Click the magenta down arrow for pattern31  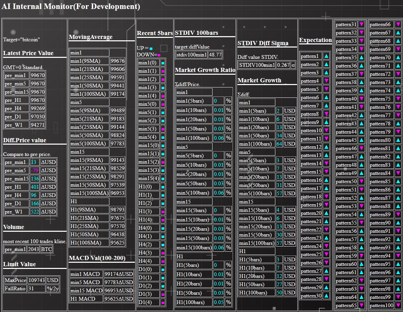click(x=361, y=24)
